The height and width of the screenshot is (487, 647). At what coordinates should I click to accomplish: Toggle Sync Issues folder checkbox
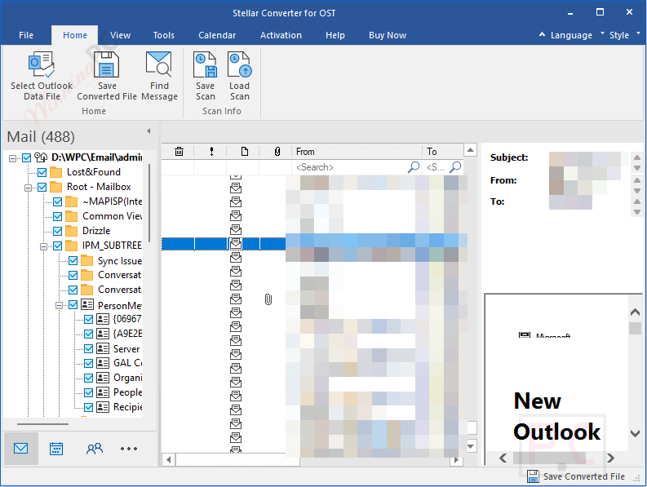pyautogui.click(x=73, y=261)
